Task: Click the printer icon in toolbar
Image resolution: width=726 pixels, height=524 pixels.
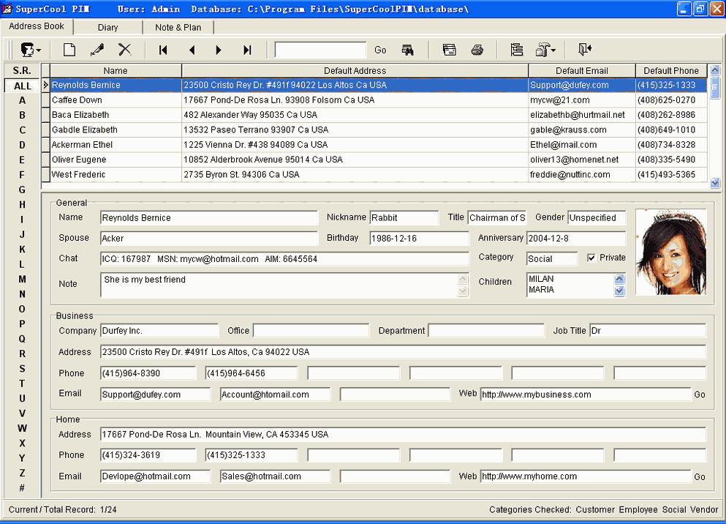Action: coord(477,50)
